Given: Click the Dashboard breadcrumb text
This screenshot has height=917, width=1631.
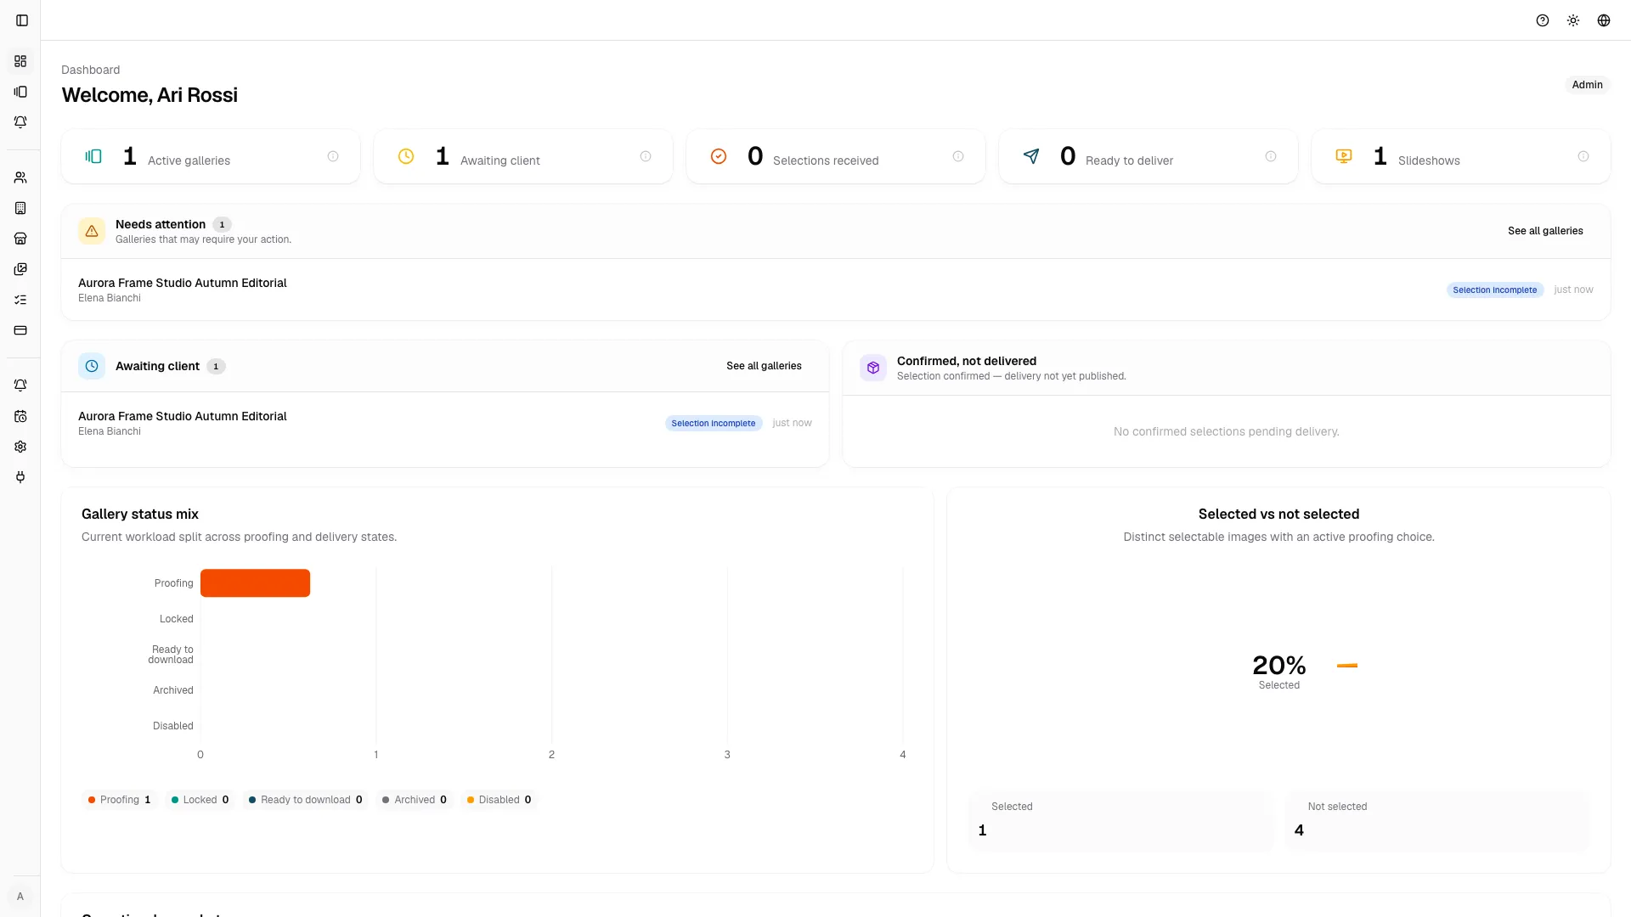Looking at the screenshot, I should 90,70.
